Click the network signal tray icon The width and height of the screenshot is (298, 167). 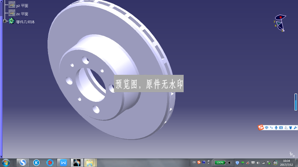coord(263,163)
